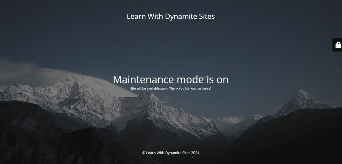
Task: Open the login panel via the lock tab
Action: (x=337, y=45)
